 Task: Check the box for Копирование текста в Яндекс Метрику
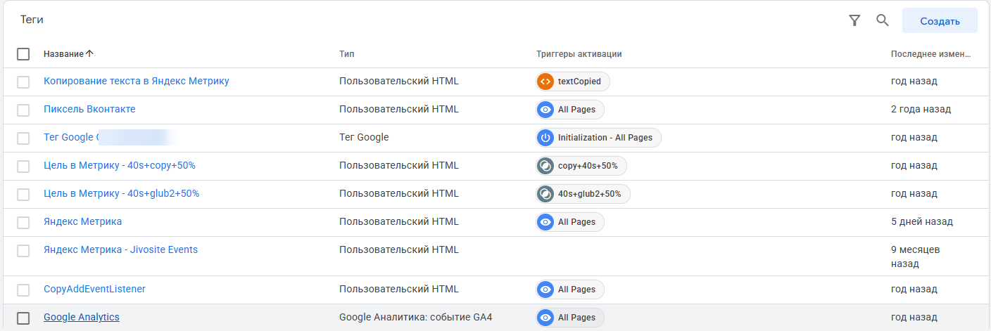[23, 82]
